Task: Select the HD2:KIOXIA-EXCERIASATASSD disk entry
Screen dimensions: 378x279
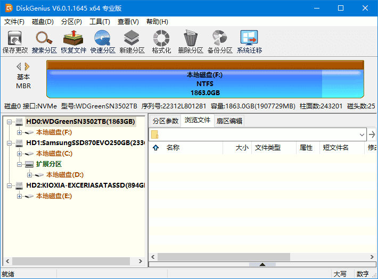Action: click(86, 185)
